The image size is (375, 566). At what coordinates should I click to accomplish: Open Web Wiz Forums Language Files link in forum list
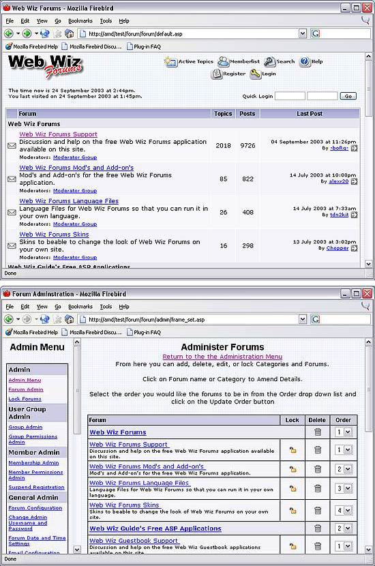pos(69,201)
